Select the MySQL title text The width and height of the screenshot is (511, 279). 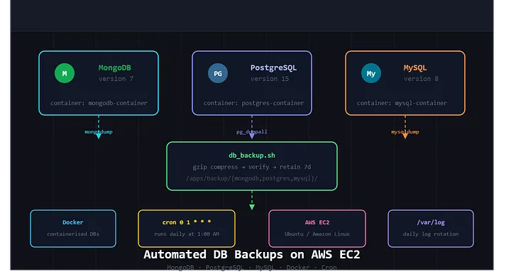415,67
